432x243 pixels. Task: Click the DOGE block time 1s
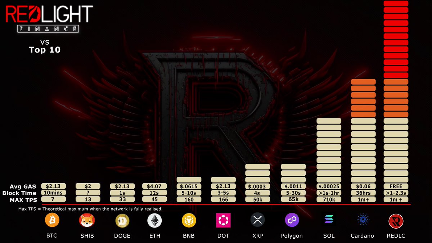click(122, 193)
